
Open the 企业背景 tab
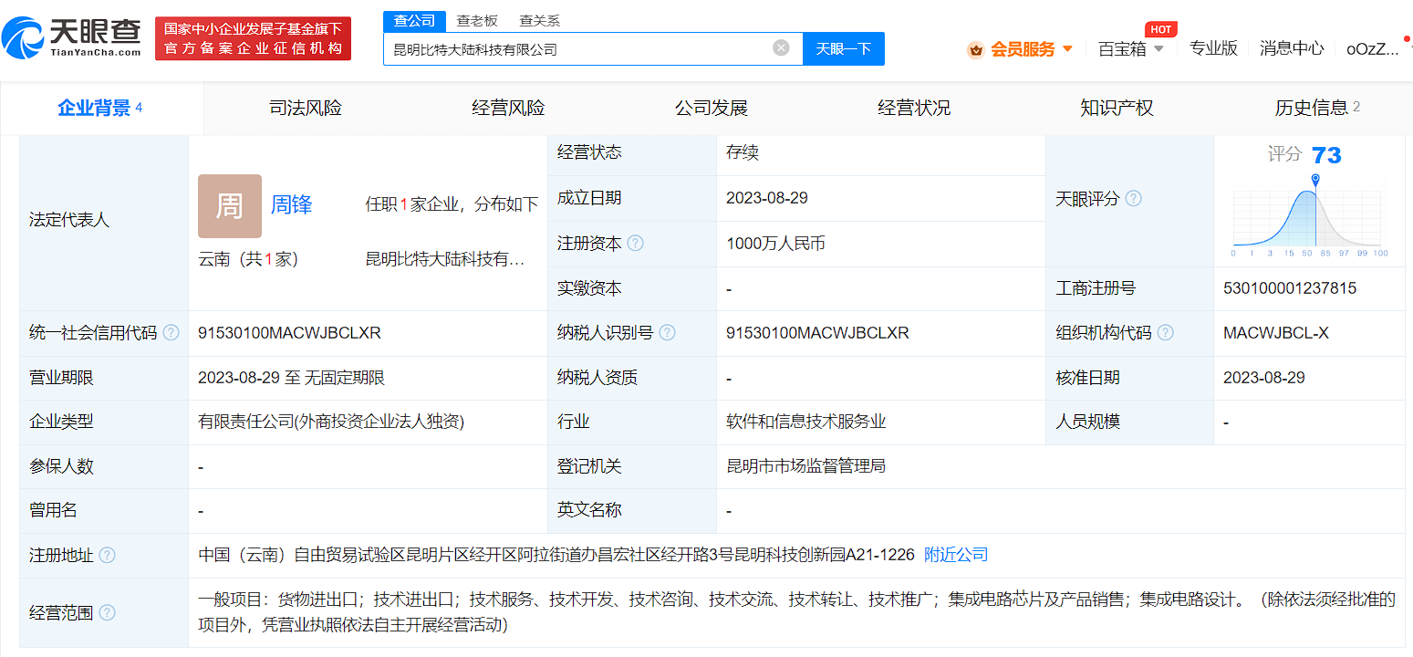100,108
